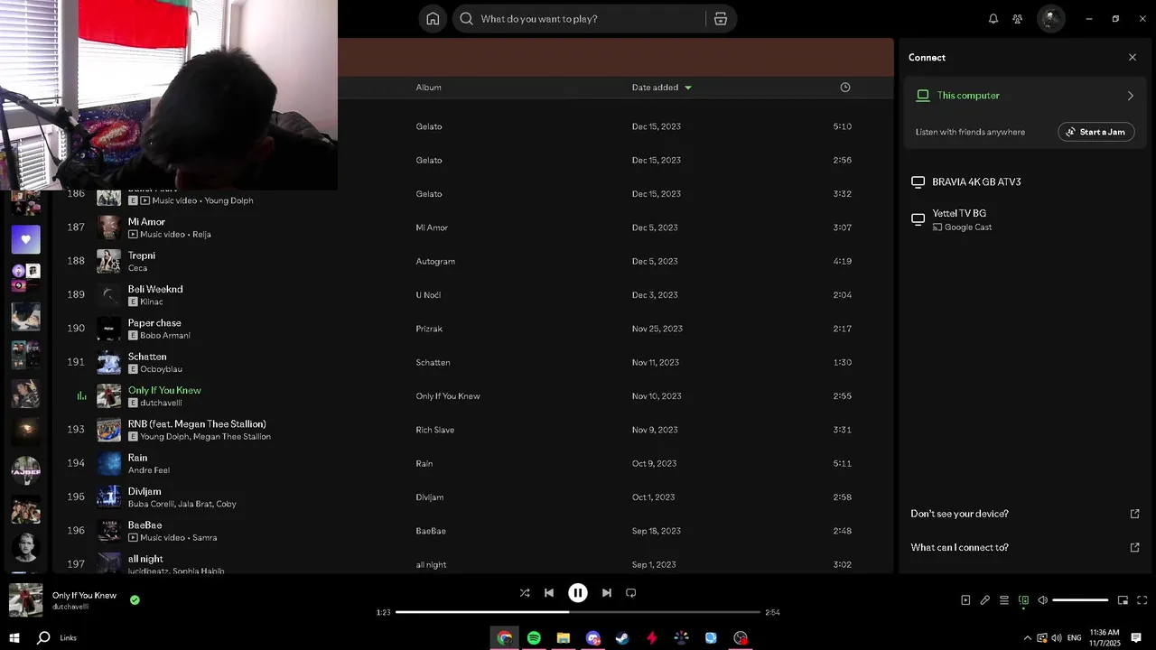Click the Start a Jam button
This screenshot has height=650, width=1156.
pyautogui.click(x=1096, y=132)
